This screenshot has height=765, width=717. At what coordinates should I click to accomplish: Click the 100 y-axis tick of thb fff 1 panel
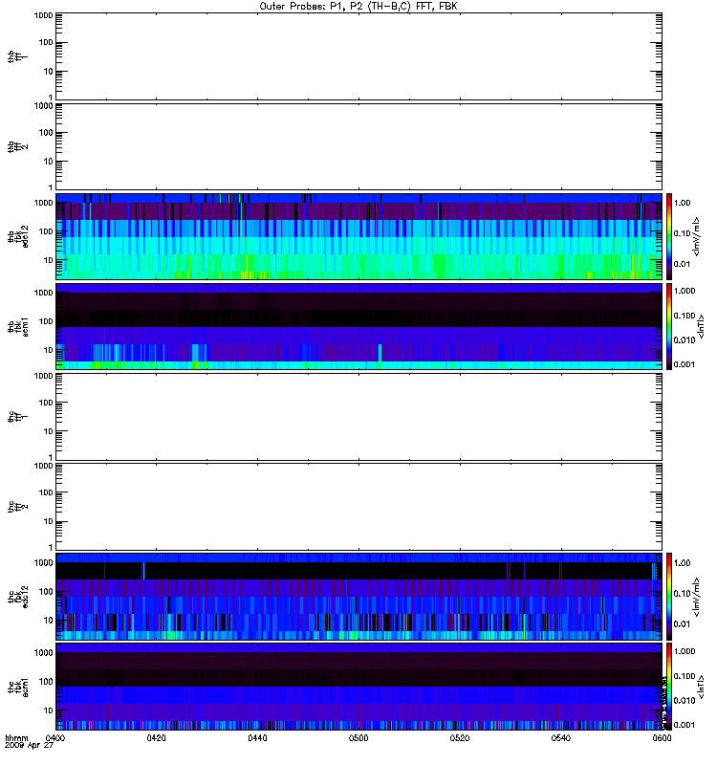46,42
